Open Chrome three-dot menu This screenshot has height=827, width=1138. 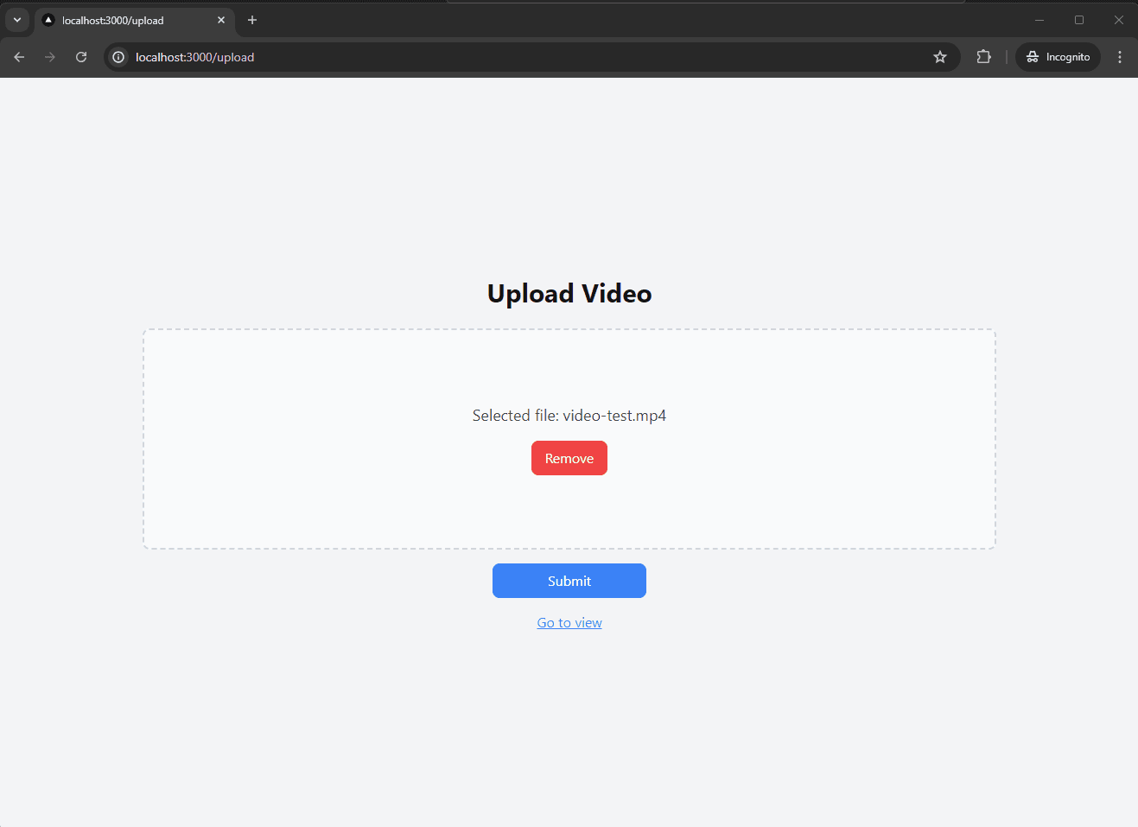[x=1120, y=57]
